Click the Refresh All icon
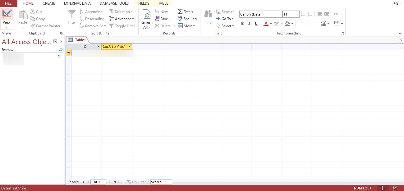Image resolution: width=404 pixels, height=191 pixels. pyautogui.click(x=147, y=14)
